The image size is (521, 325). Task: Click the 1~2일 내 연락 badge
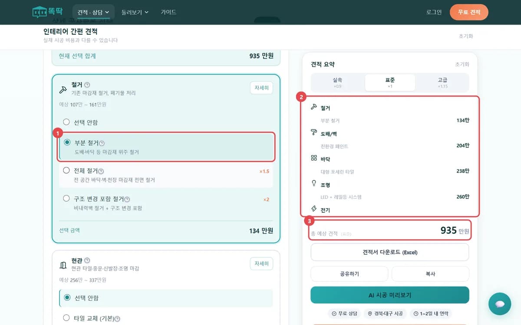(x=431, y=313)
